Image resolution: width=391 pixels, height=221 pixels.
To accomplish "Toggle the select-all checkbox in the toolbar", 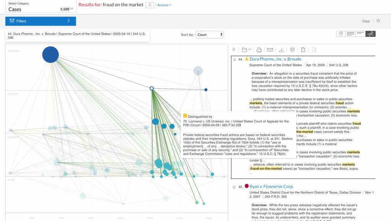I will (234, 50).
